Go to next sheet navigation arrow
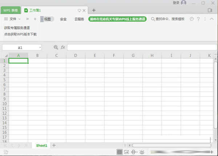The height and width of the screenshot is (156, 218). pyautogui.click(x=19, y=146)
